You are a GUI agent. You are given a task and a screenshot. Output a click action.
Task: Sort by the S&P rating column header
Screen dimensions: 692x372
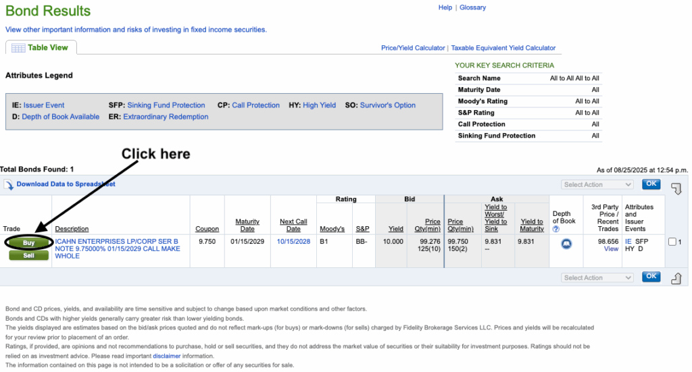tap(362, 229)
